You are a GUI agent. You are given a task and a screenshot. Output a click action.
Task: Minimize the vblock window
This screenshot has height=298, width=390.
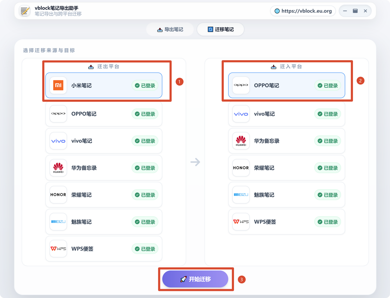pos(345,11)
